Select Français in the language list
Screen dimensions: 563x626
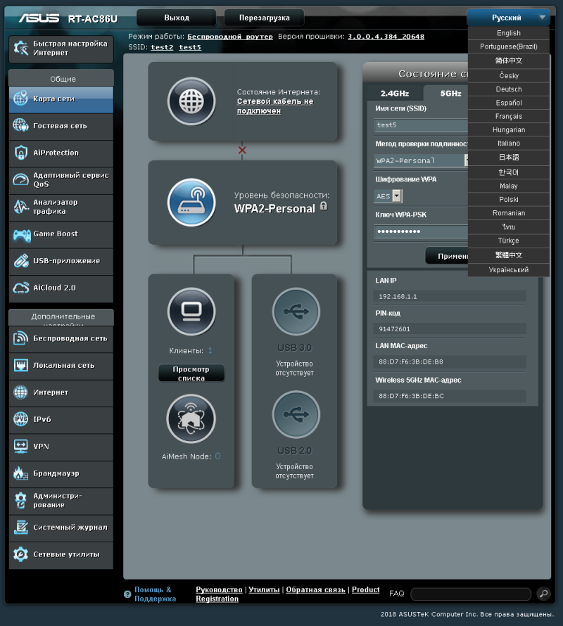click(509, 116)
